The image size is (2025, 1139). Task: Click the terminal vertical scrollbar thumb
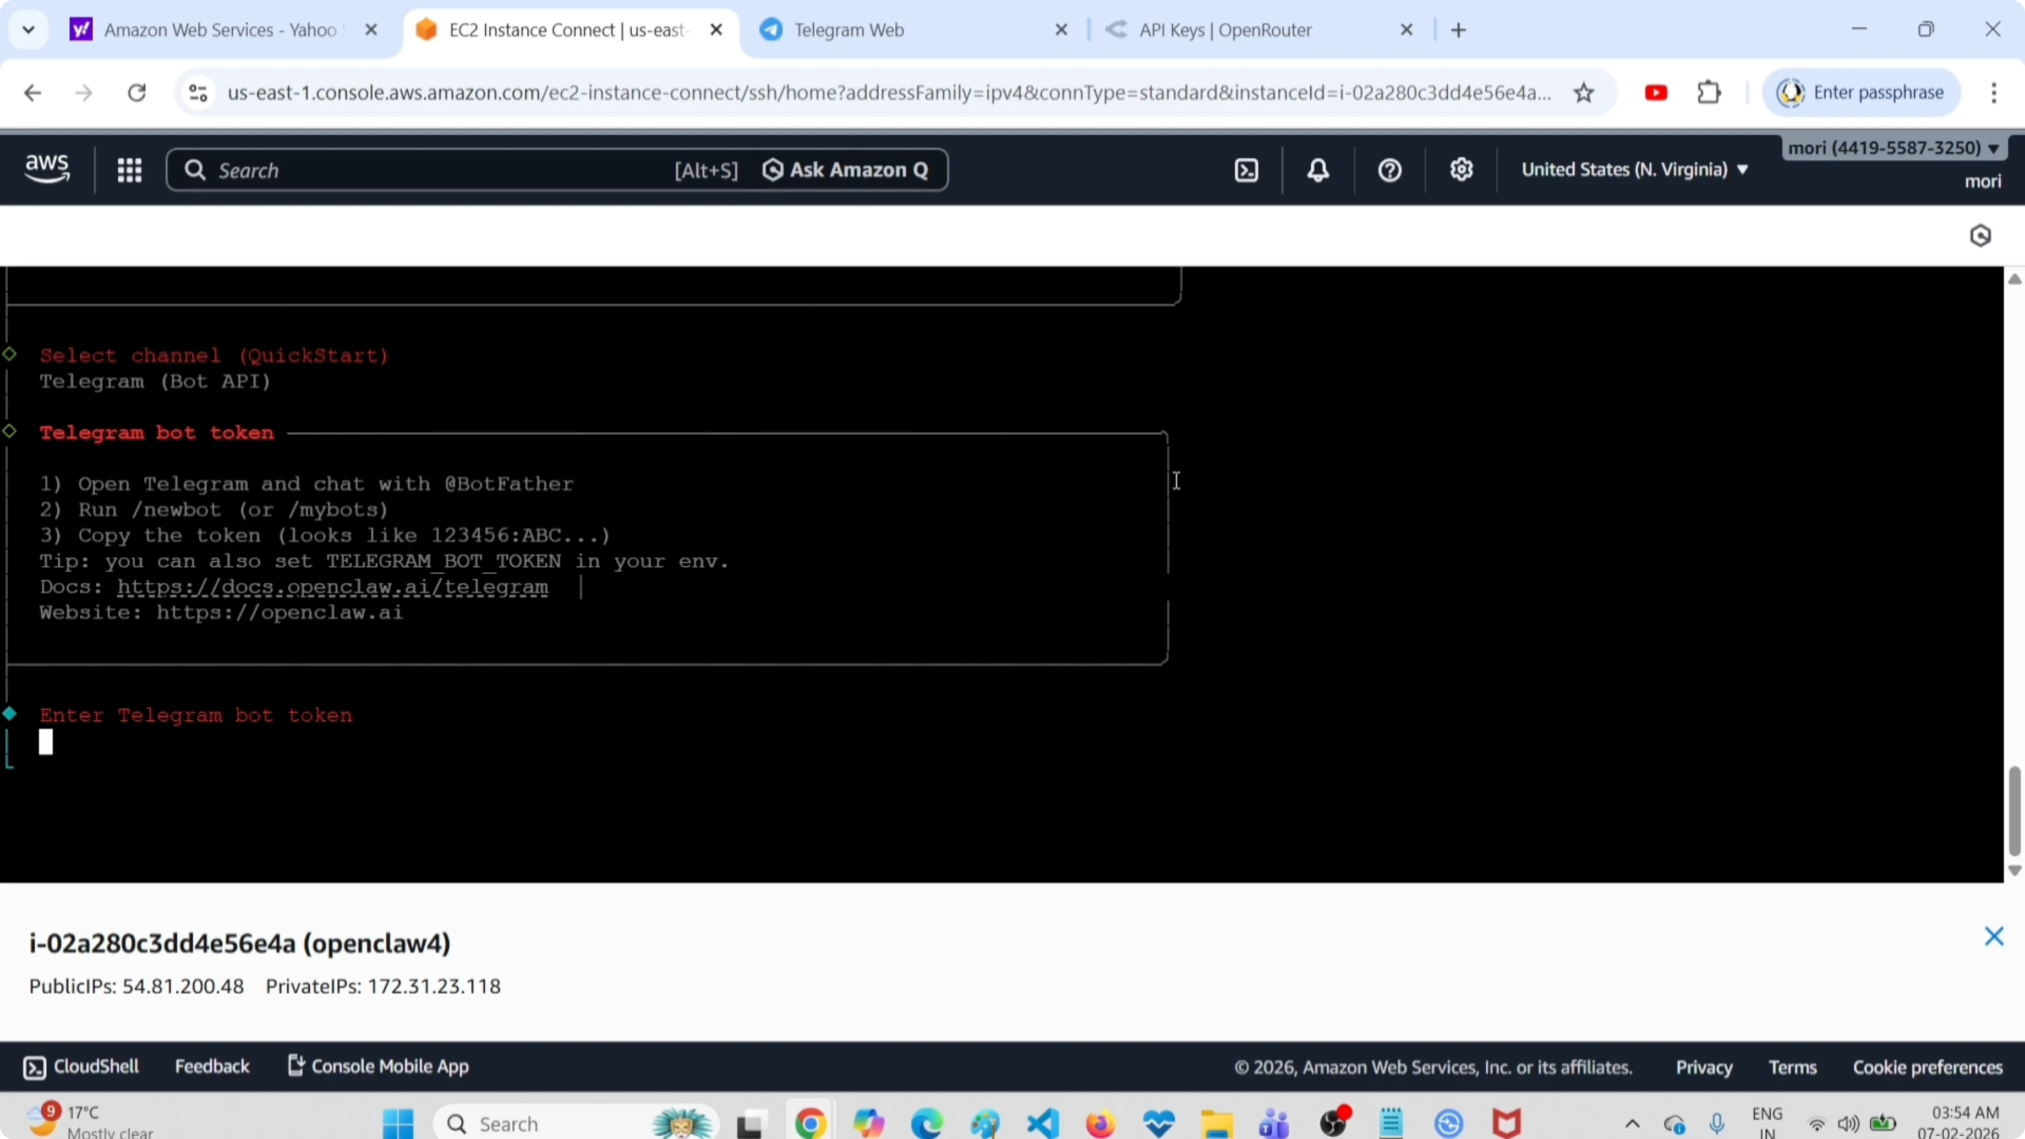(x=2014, y=809)
